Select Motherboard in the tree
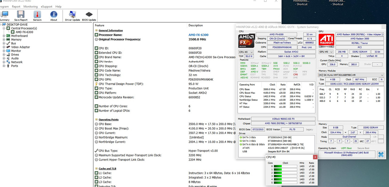The image size is (389, 187). (19, 36)
